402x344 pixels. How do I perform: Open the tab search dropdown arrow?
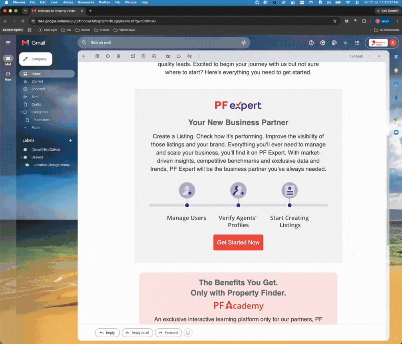(25, 11)
